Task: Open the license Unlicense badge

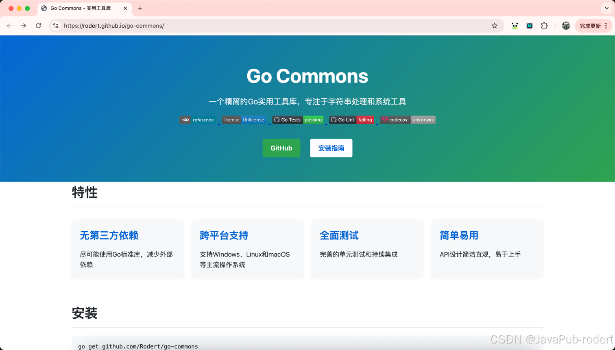Action: [244, 120]
